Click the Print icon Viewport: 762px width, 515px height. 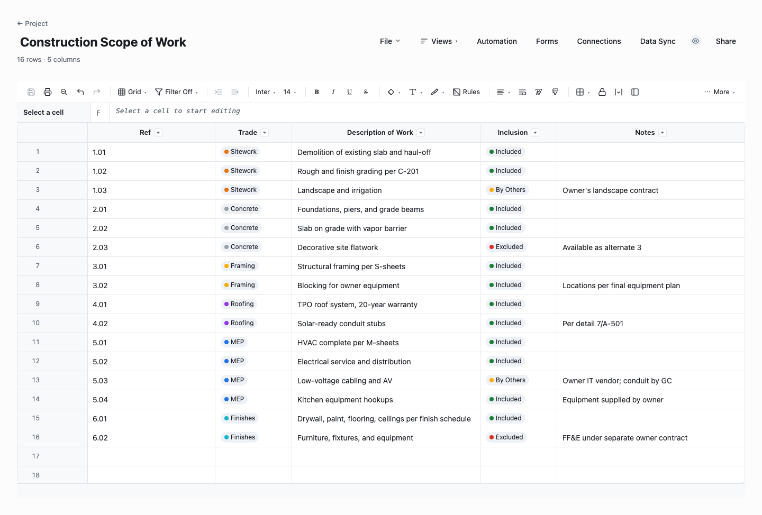[x=48, y=92]
